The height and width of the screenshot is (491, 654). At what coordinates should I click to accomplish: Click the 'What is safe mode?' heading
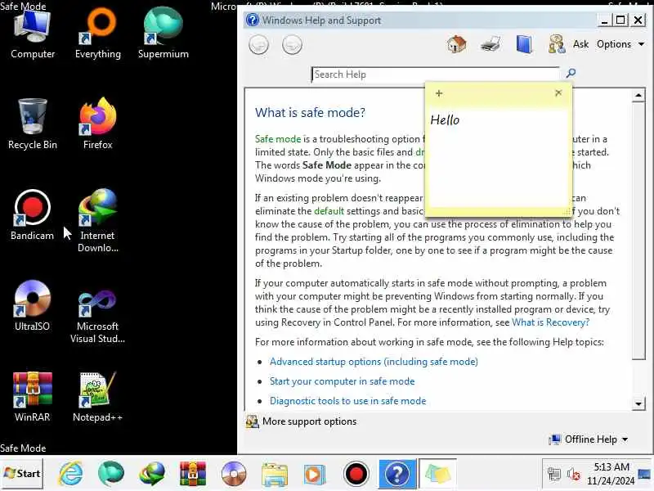click(310, 112)
